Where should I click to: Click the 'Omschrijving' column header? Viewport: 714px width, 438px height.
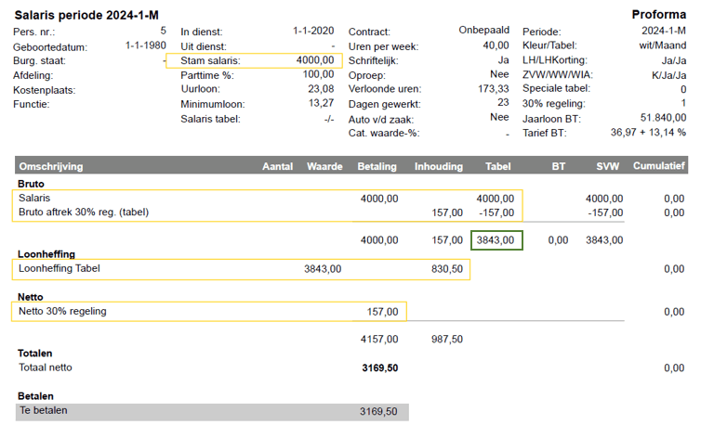(51, 166)
